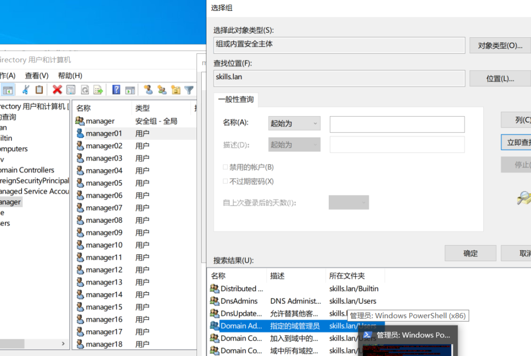Open the 查看(V) menu

click(37, 75)
